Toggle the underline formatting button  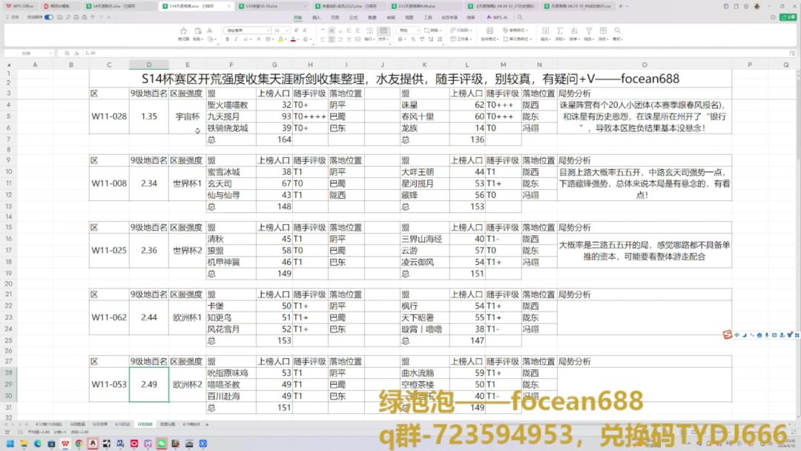point(246,39)
